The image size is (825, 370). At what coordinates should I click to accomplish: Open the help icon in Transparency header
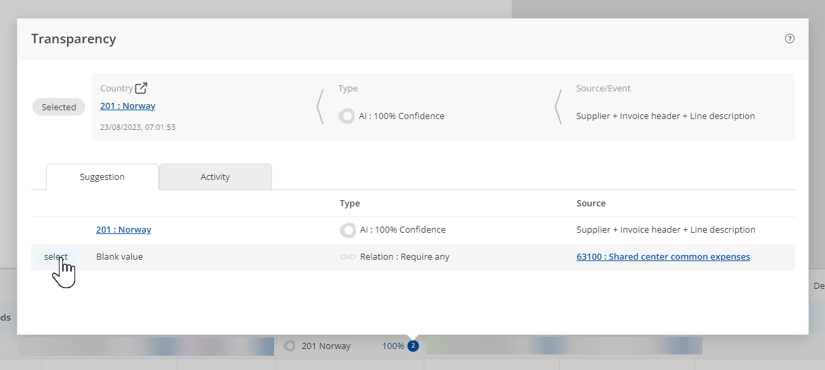click(789, 39)
